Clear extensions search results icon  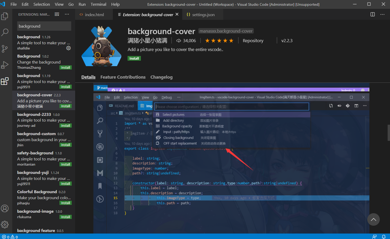tap(57, 14)
